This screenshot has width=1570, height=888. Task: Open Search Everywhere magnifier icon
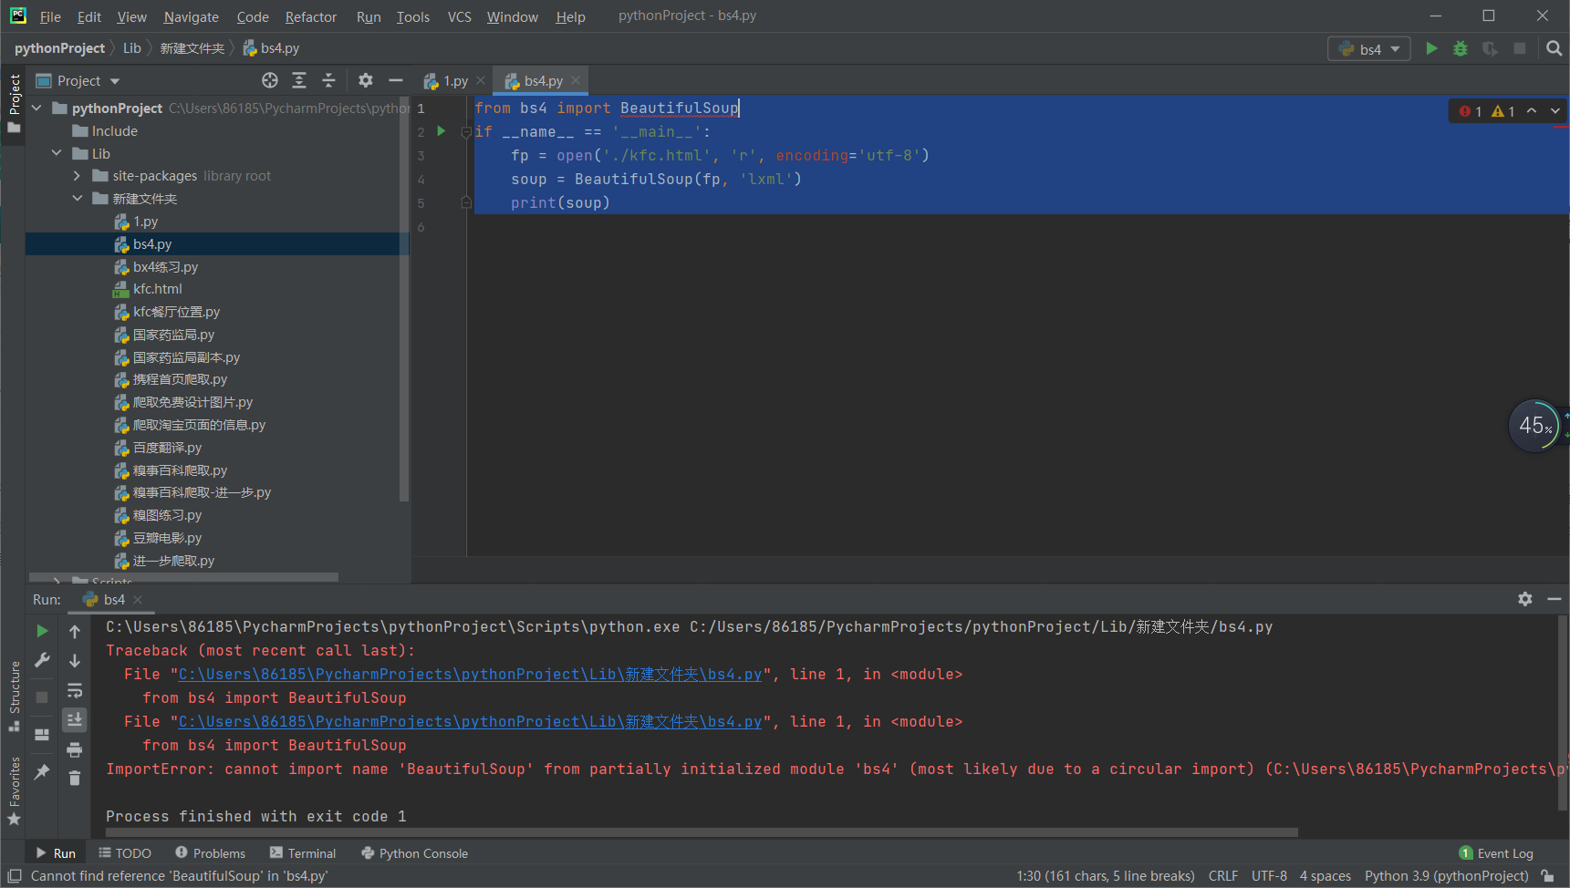[1554, 48]
